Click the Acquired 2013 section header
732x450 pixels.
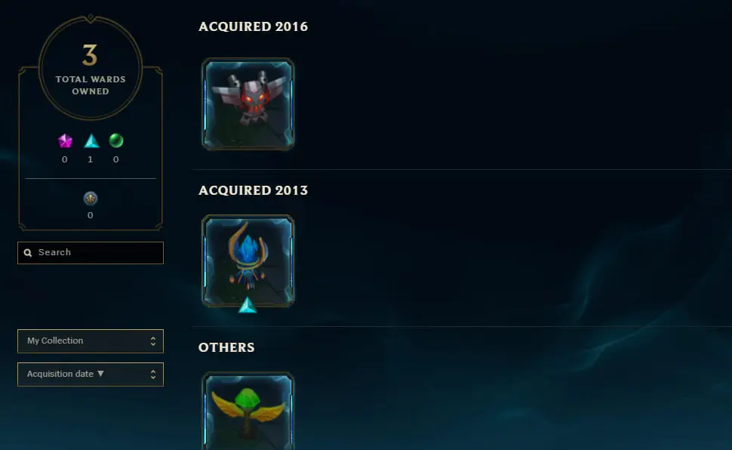253,191
